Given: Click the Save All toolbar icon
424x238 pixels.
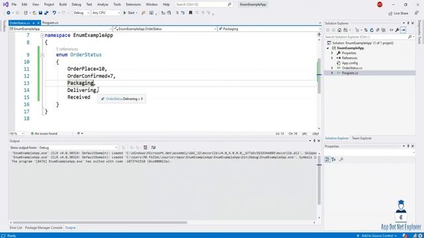Looking at the screenshot, I should tap(46, 13).
